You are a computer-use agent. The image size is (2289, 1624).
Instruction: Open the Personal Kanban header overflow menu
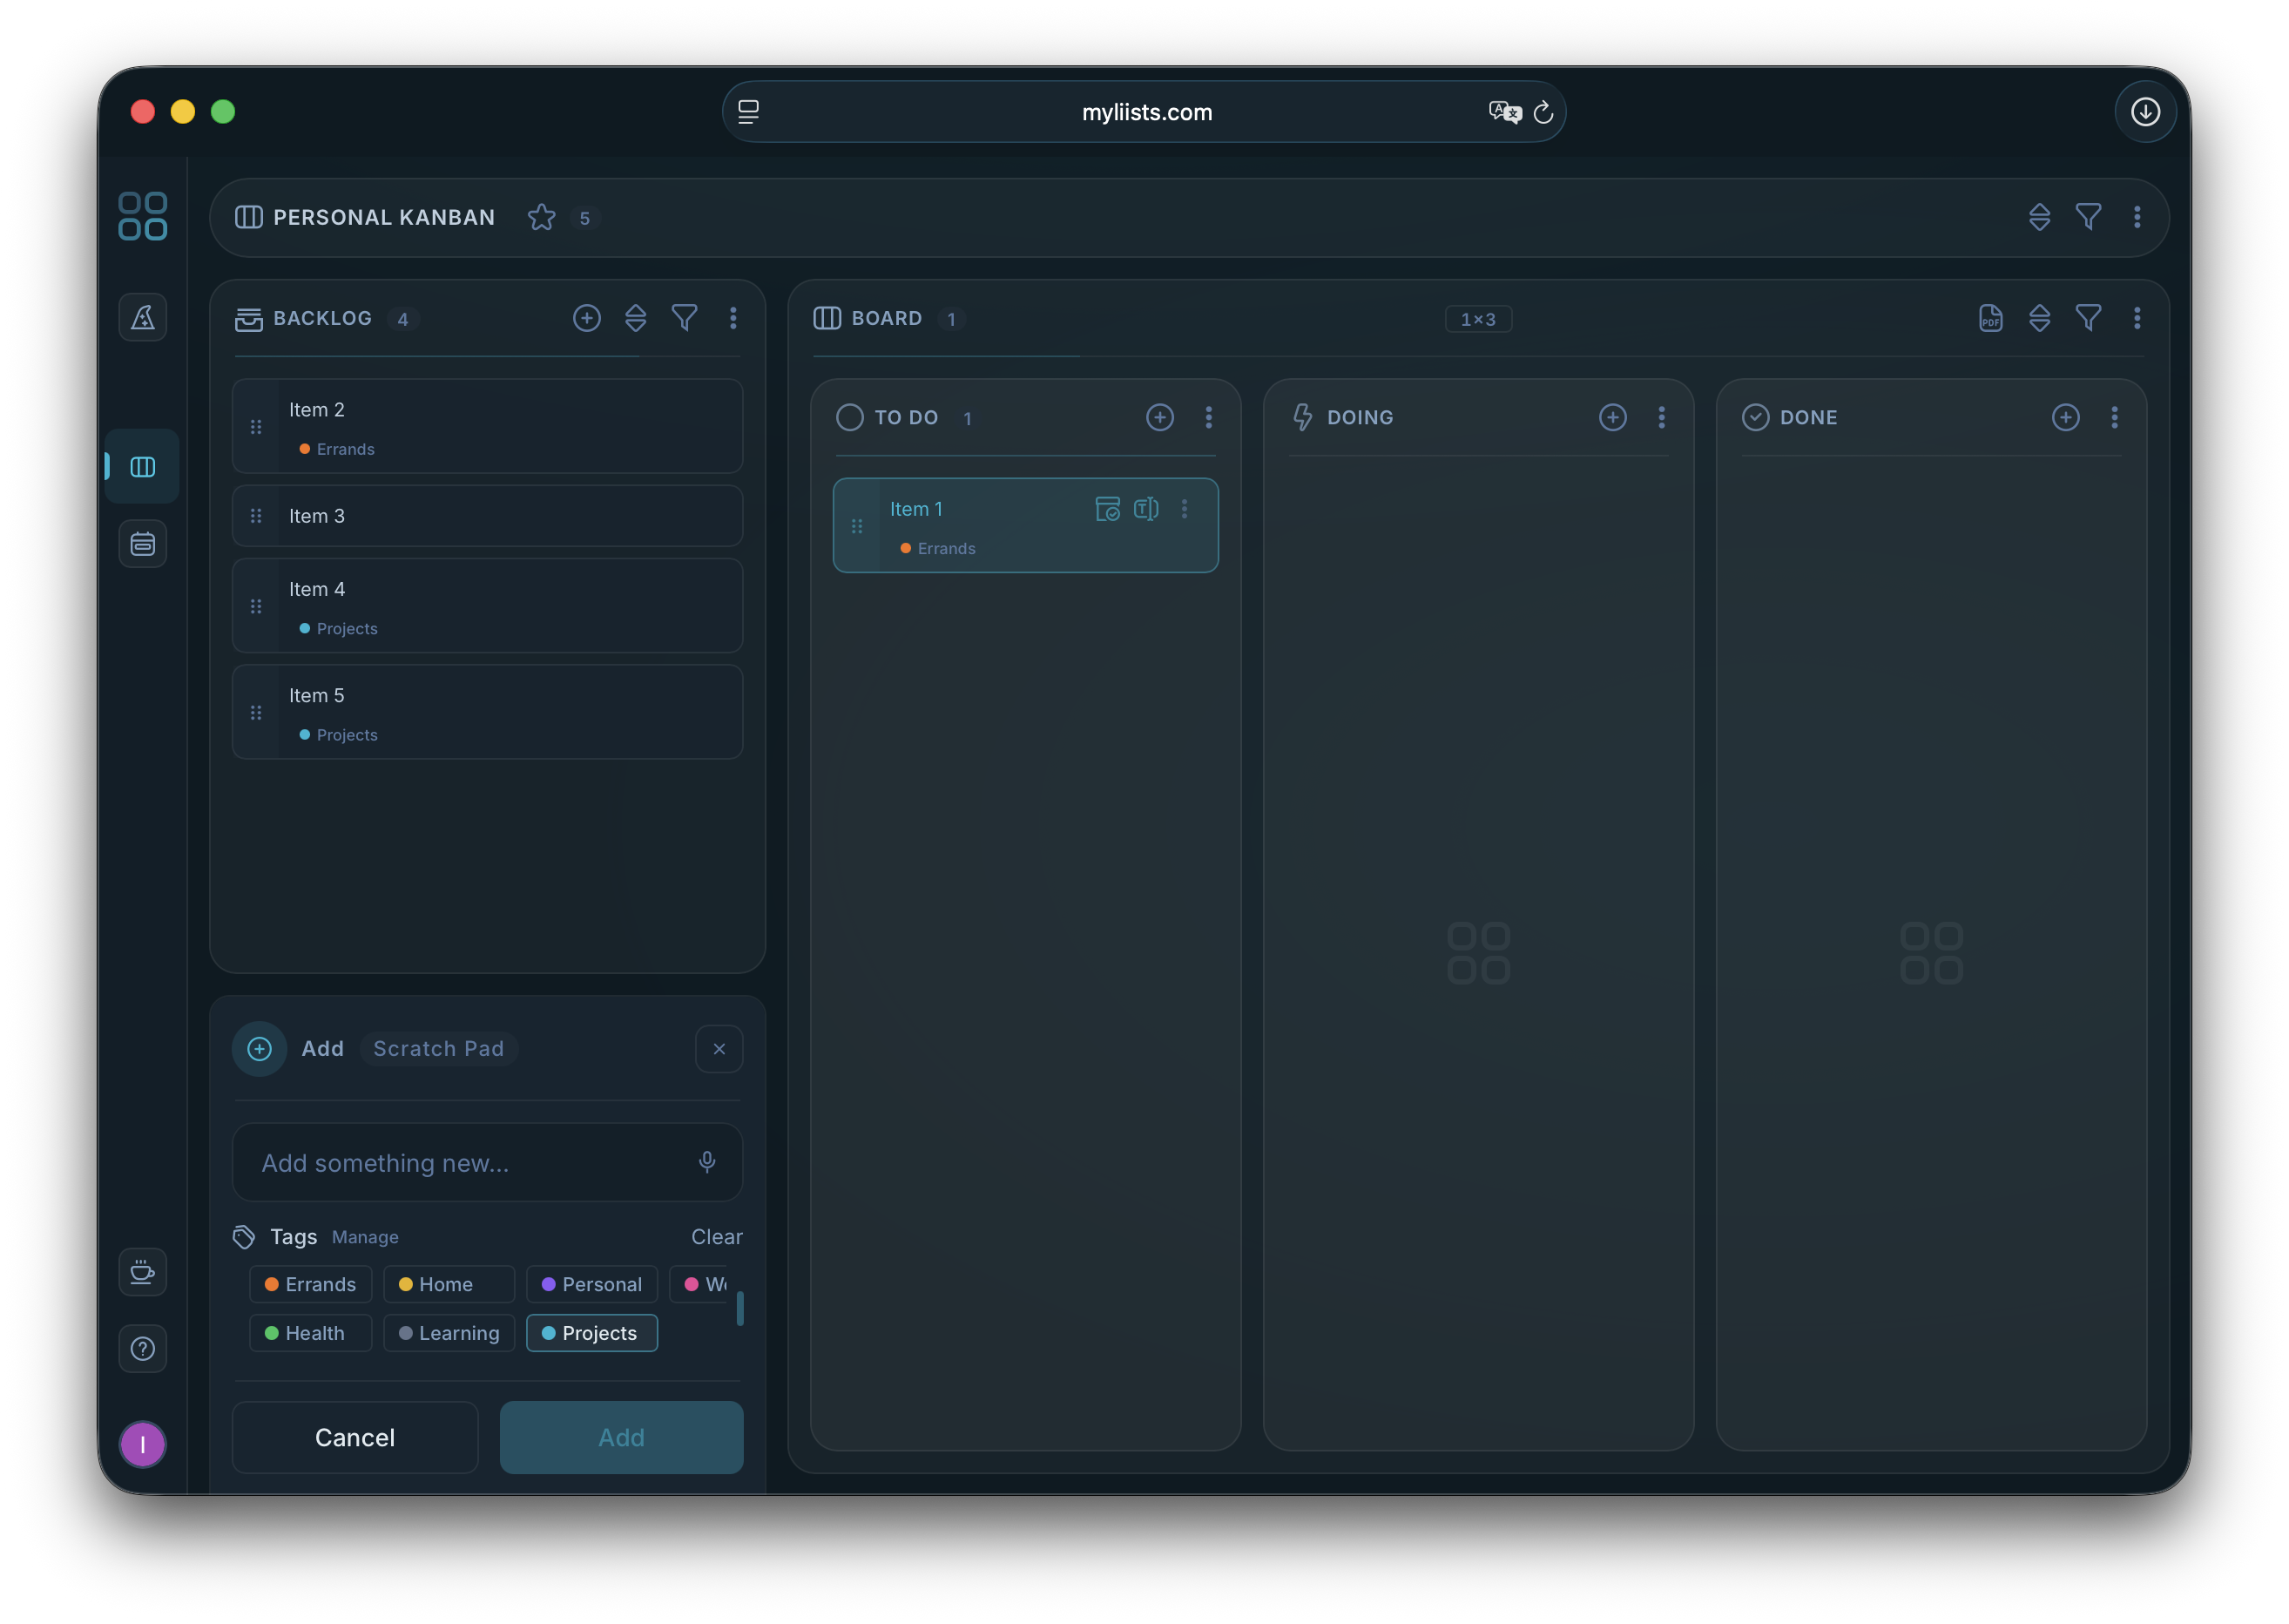click(2138, 217)
